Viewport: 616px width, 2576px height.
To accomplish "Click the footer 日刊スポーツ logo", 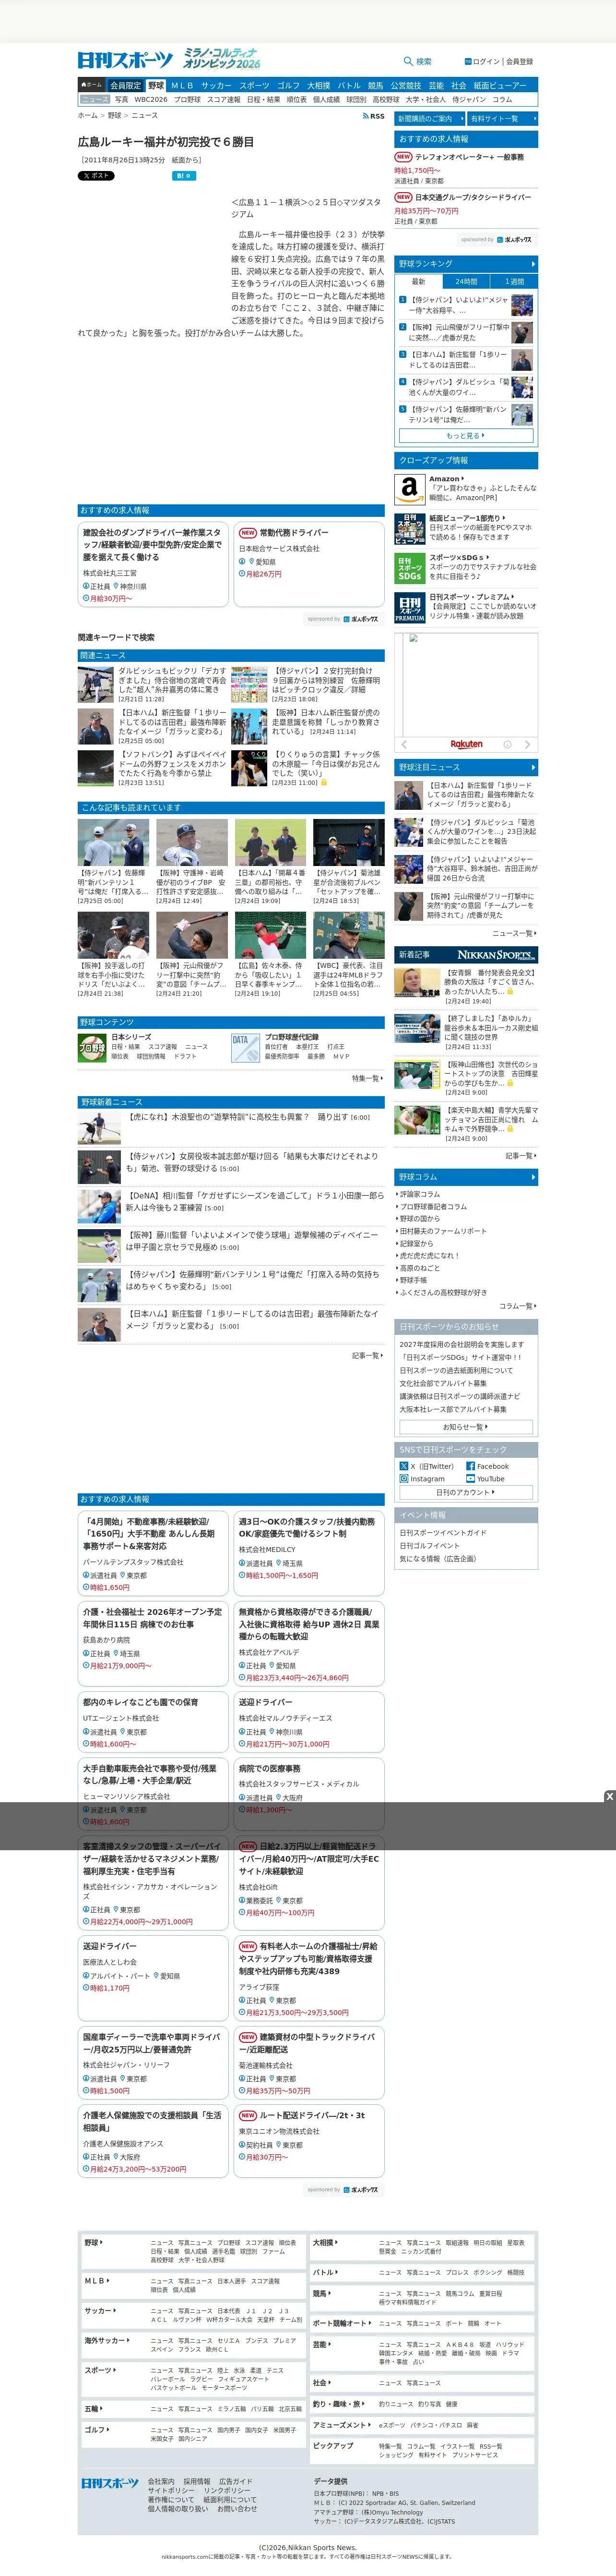I will coord(110,2483).
